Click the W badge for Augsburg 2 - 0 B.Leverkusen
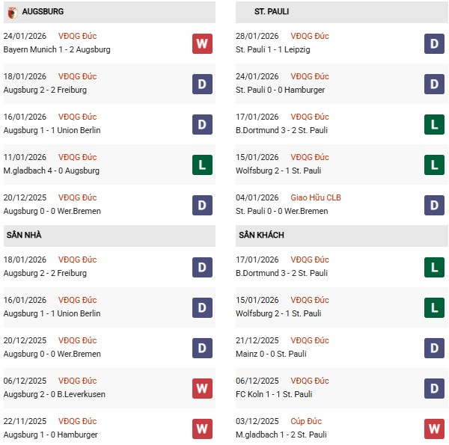449x445 pixels. coord(202,388)
